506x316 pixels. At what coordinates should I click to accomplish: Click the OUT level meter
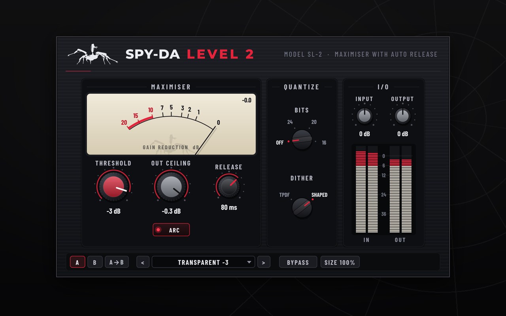point(401,189)
